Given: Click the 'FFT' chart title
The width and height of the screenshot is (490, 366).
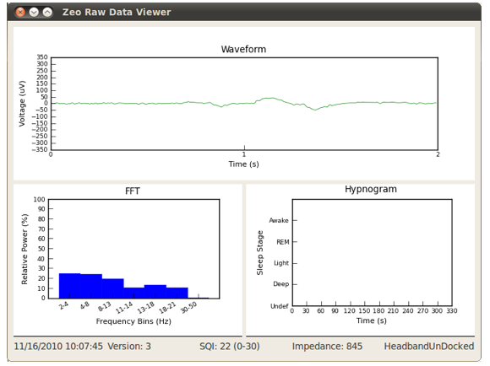Looking at the screenshot, I should (x=133, y=191).
